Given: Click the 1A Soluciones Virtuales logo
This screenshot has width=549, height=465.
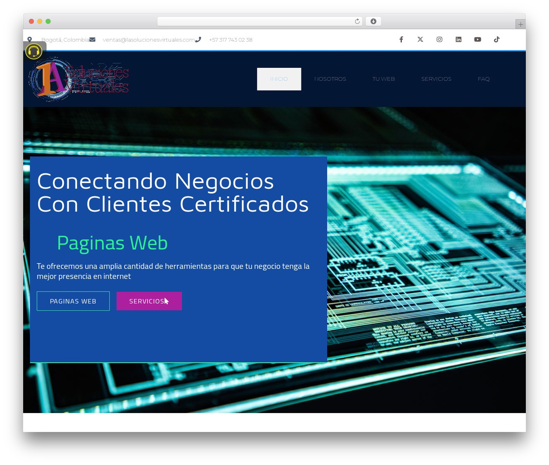Looking at the screenshot, I should [79, 79].
